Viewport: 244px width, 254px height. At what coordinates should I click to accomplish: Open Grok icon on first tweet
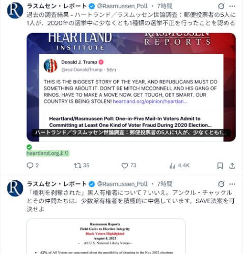point(221,6)
